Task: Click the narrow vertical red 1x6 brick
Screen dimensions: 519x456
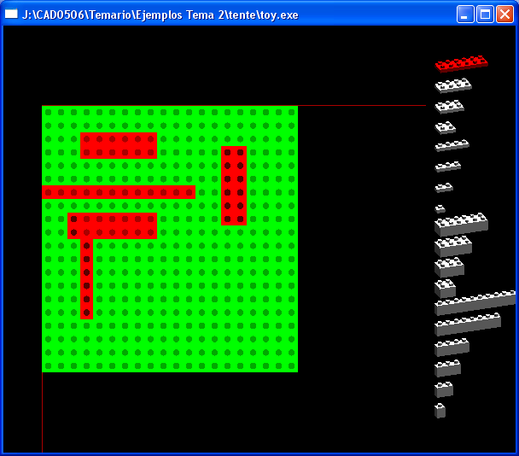Action: click(87, 279)
